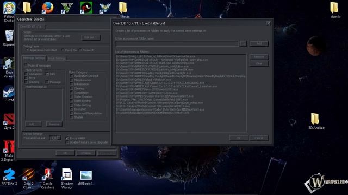
Task: Uncheck the Force WARP checkbox
Action: click(x=67, y=138)
